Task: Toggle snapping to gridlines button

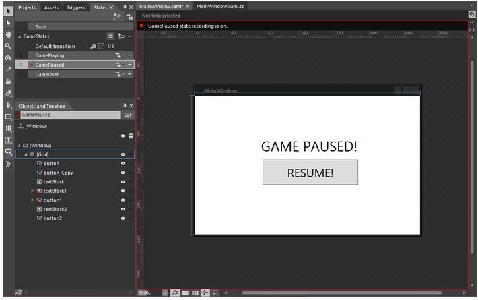Action: pos(195,293)
